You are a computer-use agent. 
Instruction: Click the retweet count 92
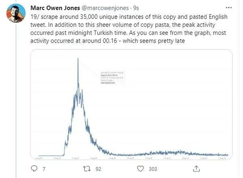click(98, 169)
